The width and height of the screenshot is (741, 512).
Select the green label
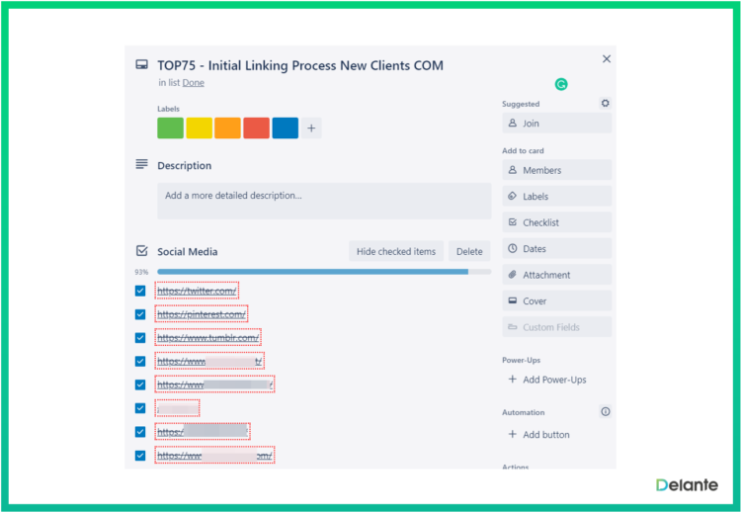(170, 128)
